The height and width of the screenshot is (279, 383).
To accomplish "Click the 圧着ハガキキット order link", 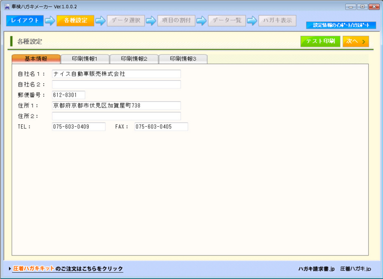I will pyautogui.click(x=68, y=269).
